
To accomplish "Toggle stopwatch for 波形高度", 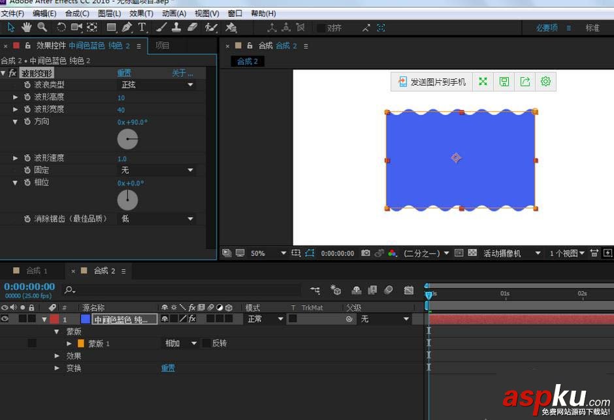I will pos(27,97).
